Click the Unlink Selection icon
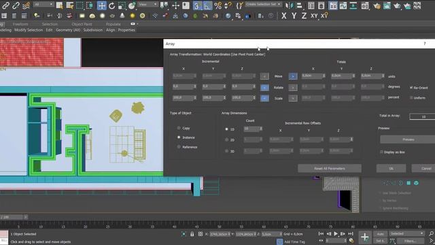The height and width of the screenshot is (245, 435). tap(16, 5)
